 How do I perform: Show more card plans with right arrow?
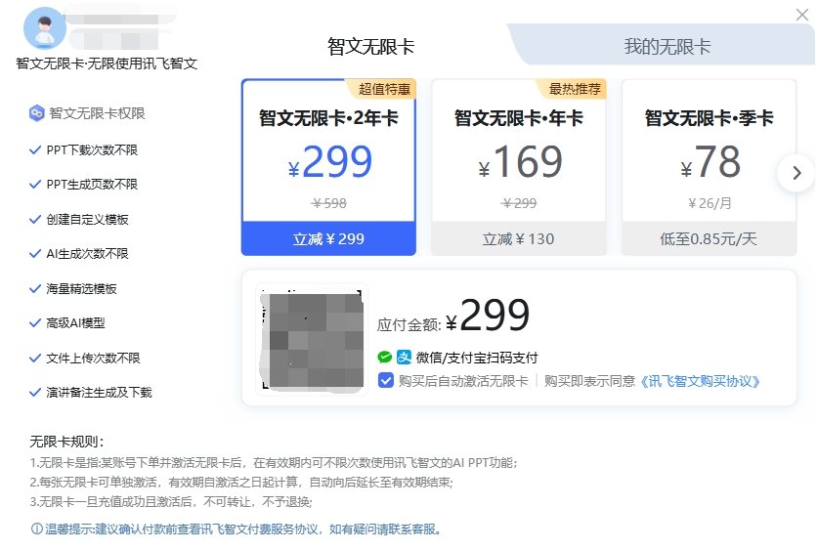(796, 173)
